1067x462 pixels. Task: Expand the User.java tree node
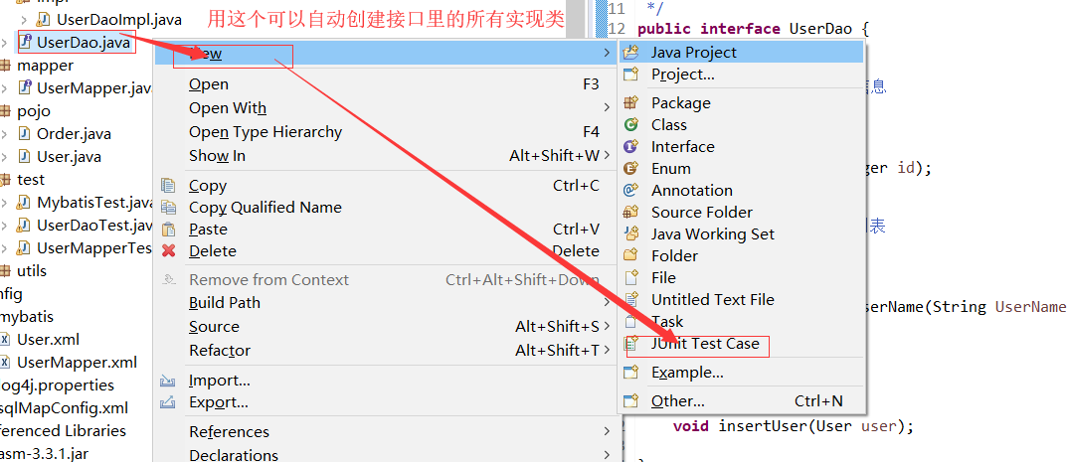pos(5,156)
